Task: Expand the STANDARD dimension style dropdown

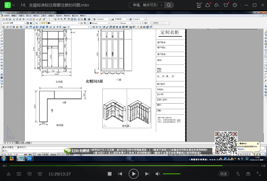Action: point(127,19)
